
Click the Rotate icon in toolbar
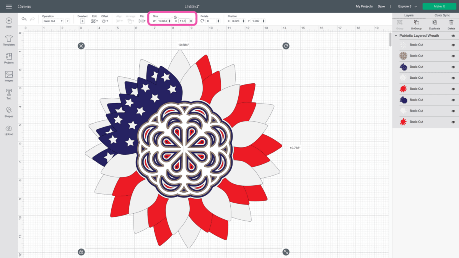coord(202,21)
